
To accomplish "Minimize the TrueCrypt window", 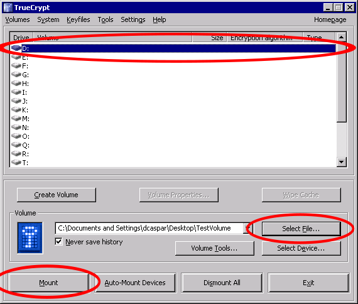I will point(328,8).
